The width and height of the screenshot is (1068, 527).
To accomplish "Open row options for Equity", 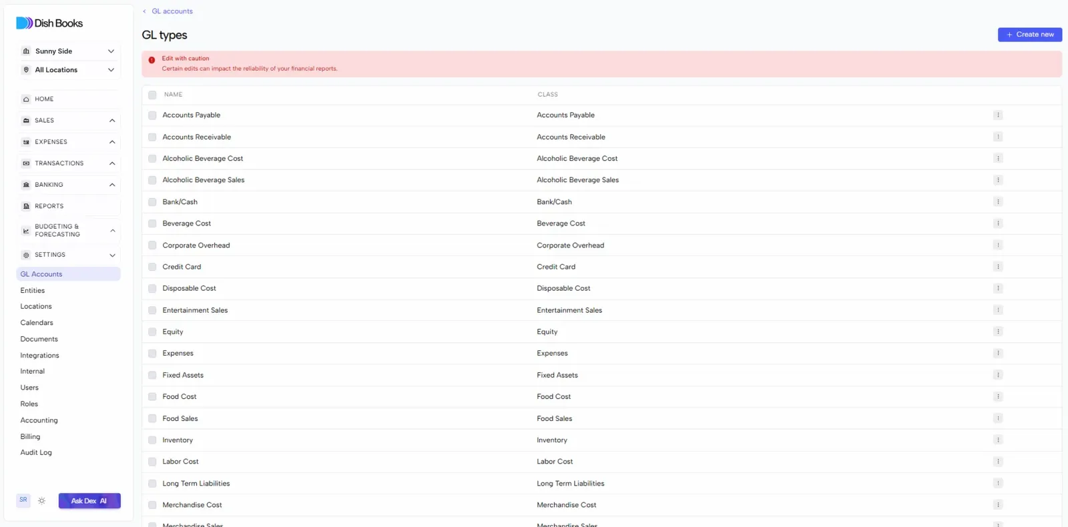I will (998, 332).
